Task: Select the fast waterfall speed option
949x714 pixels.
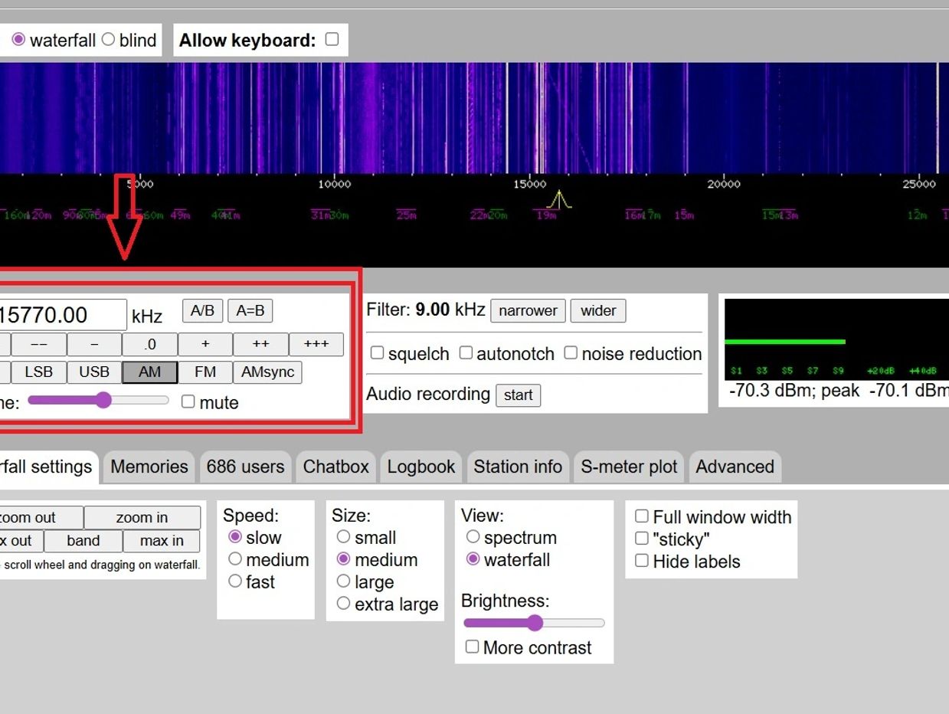Action: (235, 581)
